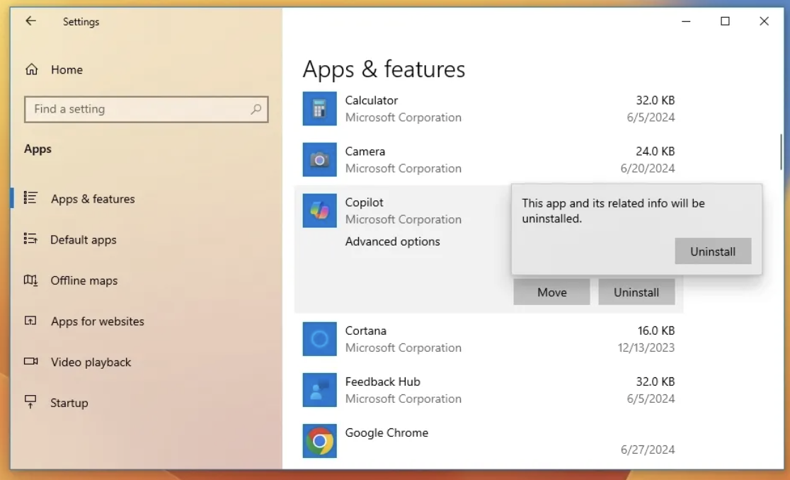Go back using the back arrow
This screenshot has height=480, width=790.
(x=30, y=21)
